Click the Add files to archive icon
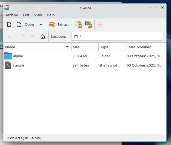Image resolution: width=171 pixels, height=145 pixels. pyautogui.click(x=79, y=24)
